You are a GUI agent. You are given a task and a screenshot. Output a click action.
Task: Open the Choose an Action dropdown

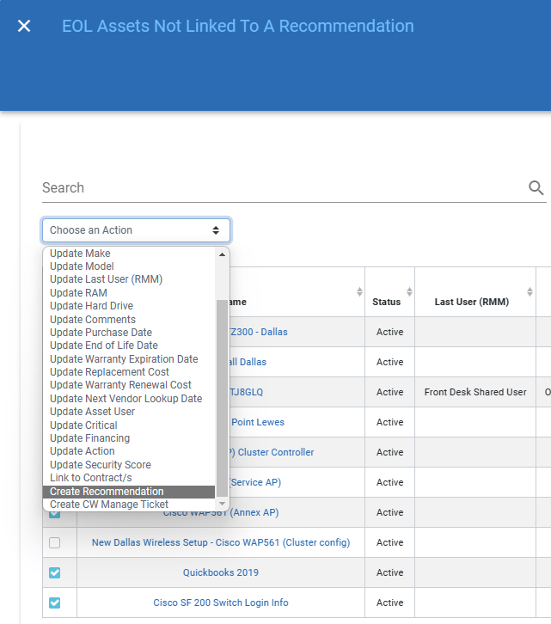(x=136, y=230)
